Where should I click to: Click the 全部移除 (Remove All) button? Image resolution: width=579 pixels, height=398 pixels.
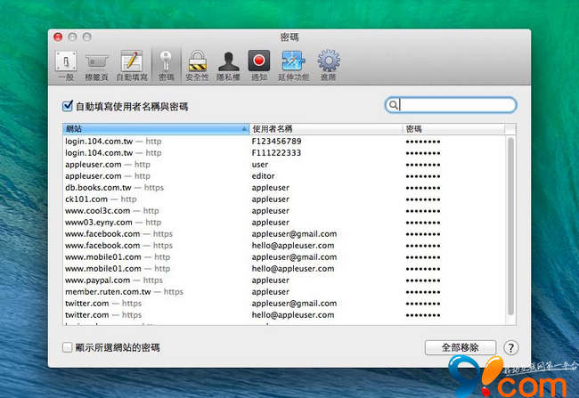[x=461, y=347]
